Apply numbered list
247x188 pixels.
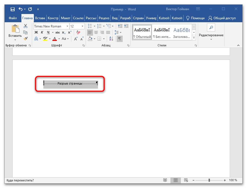99,26
